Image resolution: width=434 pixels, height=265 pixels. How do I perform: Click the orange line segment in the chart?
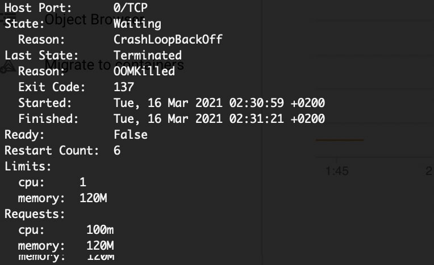tap(340, 140)
